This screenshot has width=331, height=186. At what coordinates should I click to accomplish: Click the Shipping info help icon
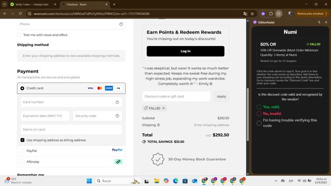click(x=158, y=125)
